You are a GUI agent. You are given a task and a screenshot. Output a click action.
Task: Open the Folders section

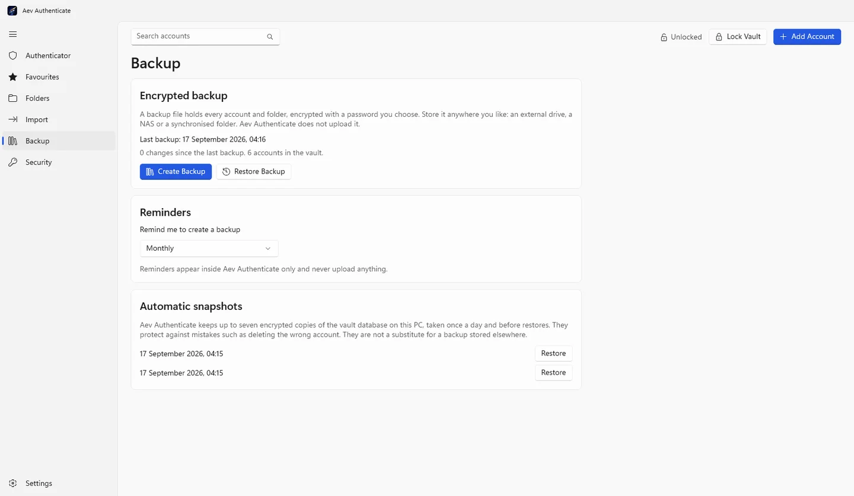pyautogui.click(x=59, y=98)
